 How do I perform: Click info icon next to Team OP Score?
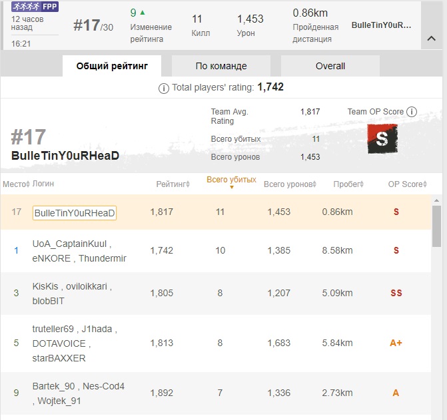[412, 112]
